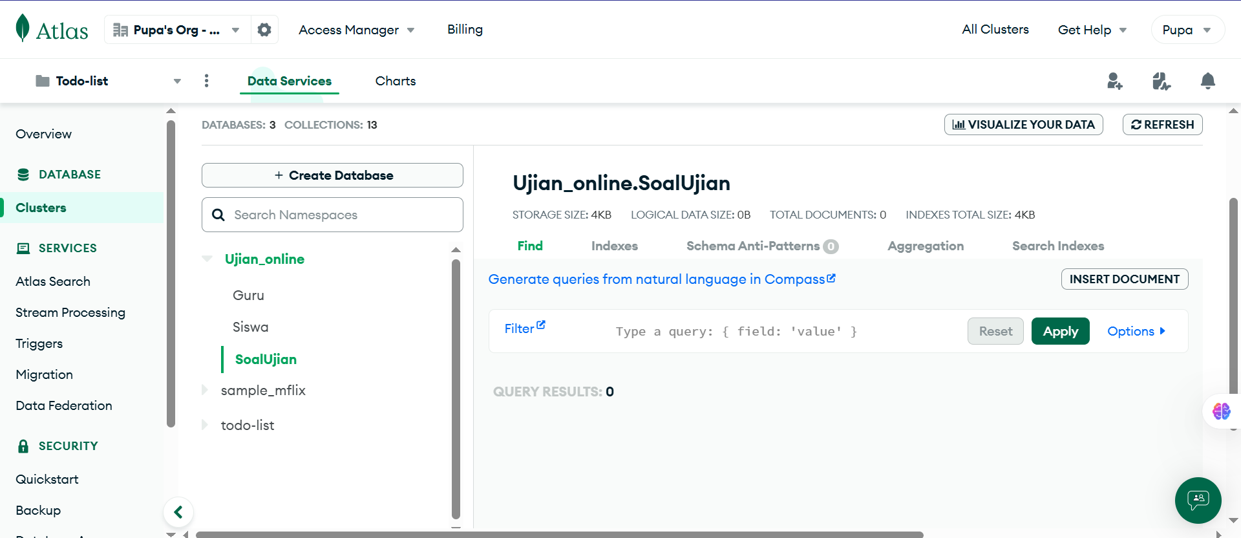Expand the todo-list database
1241x538 pixels.
point(205,425)
